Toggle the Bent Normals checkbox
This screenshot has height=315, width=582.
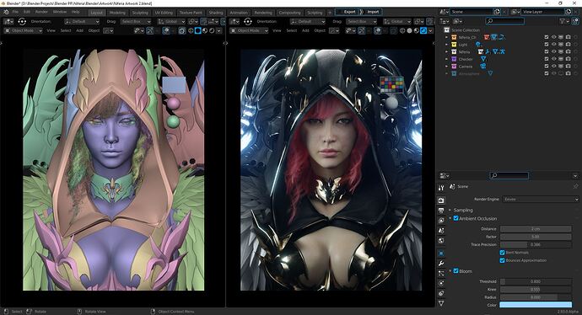[x=502, y=253]
